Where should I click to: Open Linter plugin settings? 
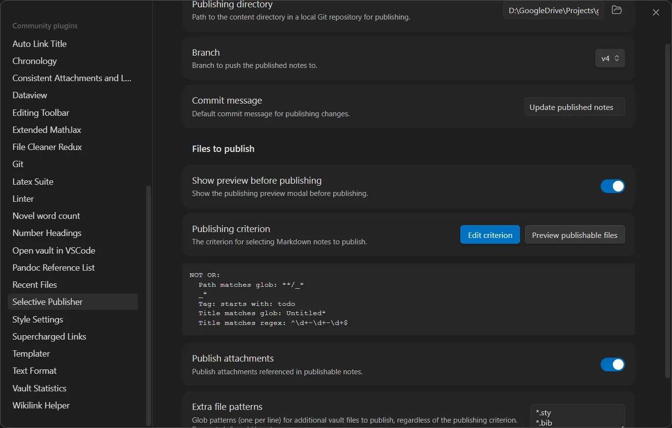pyautogui.click(x=73, y=199)
